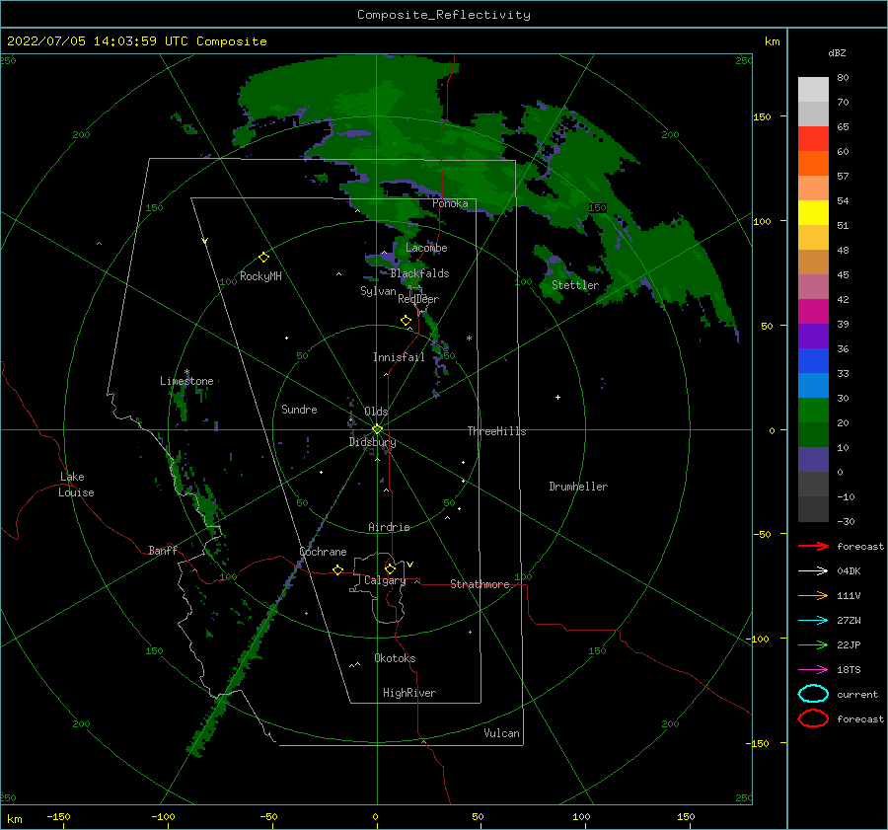Click the red swatch in dBZ scale
Screen dimensions: 888x830
coord(813,139)
